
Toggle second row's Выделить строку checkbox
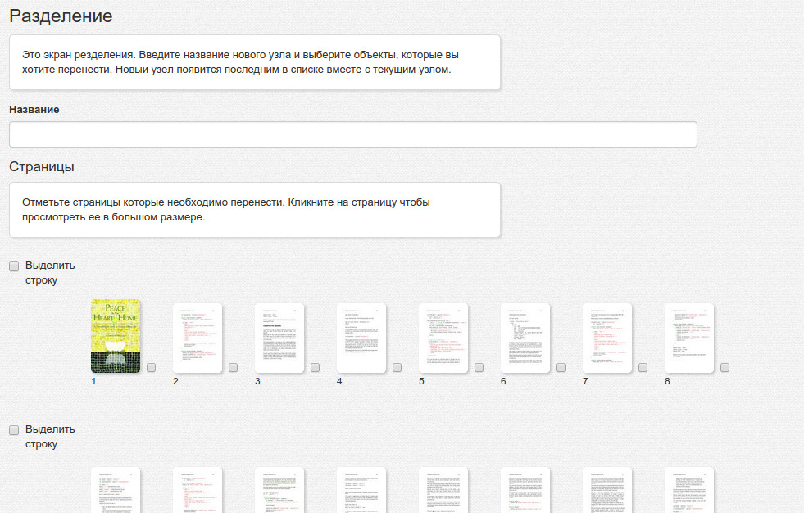point(14,430)
